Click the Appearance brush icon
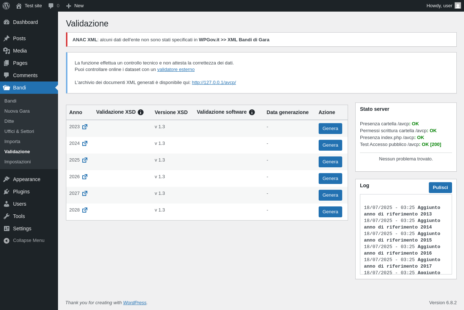Screen dimensions: 464x310 click(7, 179)
